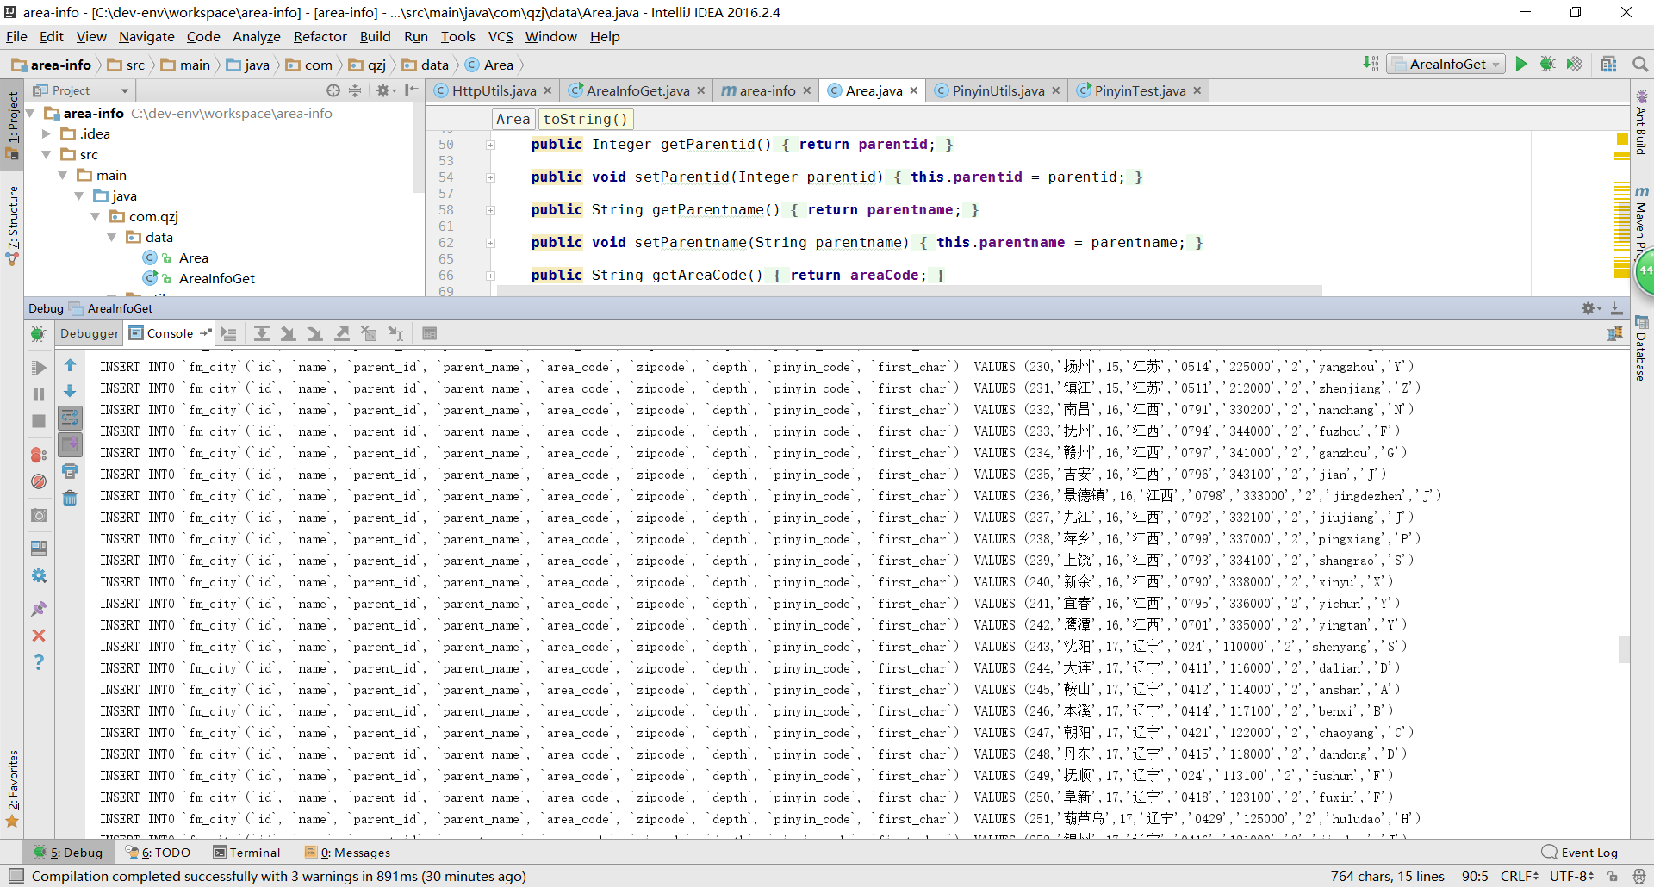
Task: Print the console output
Action: pos(71,471)
